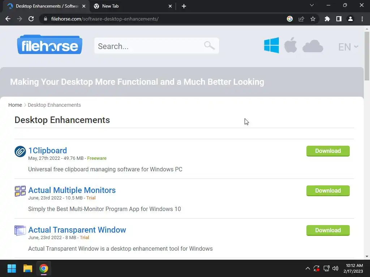The height and width of the screenshot is (277, 370).
Task: Open Actual Multiple Monitors title link
Action: pyautogui.click(x=72, y=190)
